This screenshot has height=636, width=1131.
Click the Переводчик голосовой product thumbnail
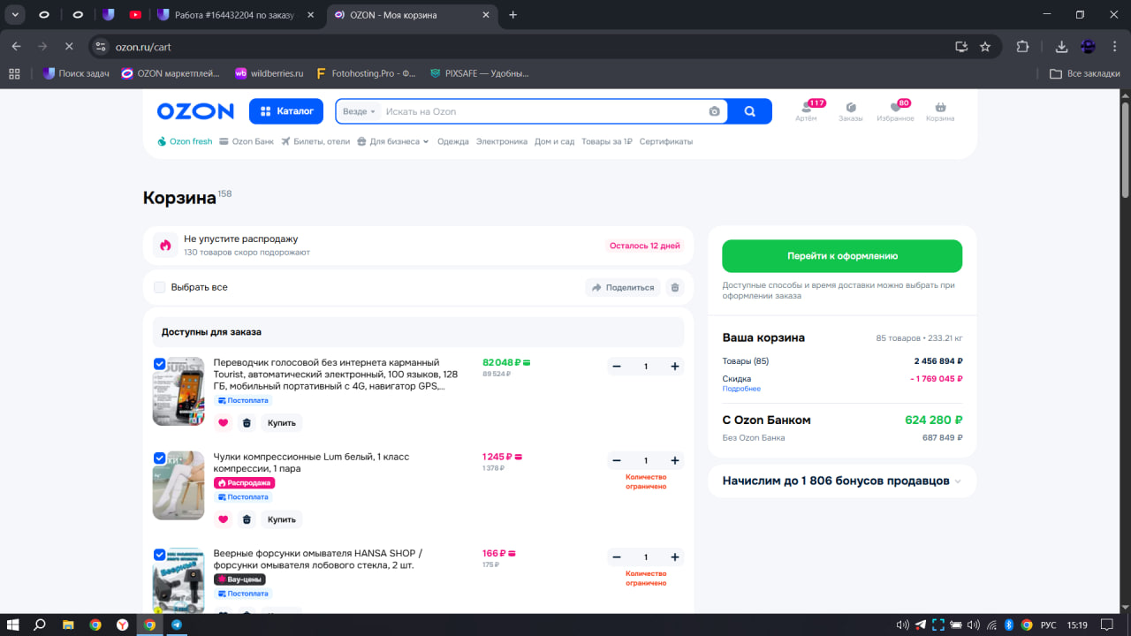[178, 391]
